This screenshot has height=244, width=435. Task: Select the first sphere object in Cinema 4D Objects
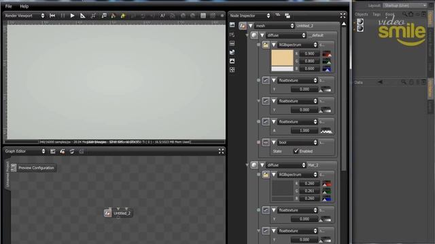click(360, 21)
